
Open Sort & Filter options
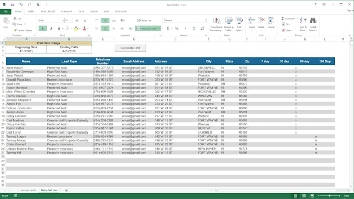tap(303, 24)
